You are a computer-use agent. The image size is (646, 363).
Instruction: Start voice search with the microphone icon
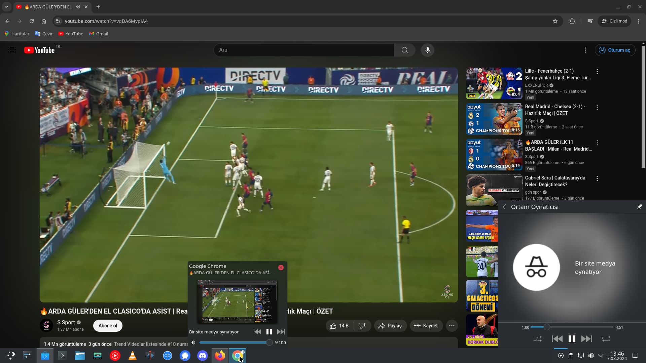[427, 50]
